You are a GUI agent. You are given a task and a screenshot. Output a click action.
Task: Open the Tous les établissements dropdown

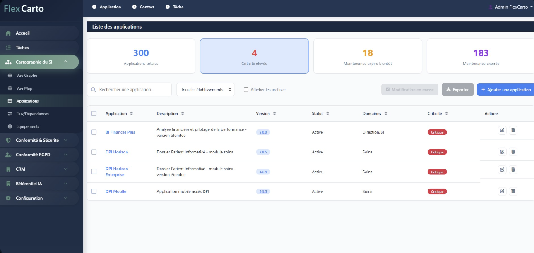pos(206,90)
